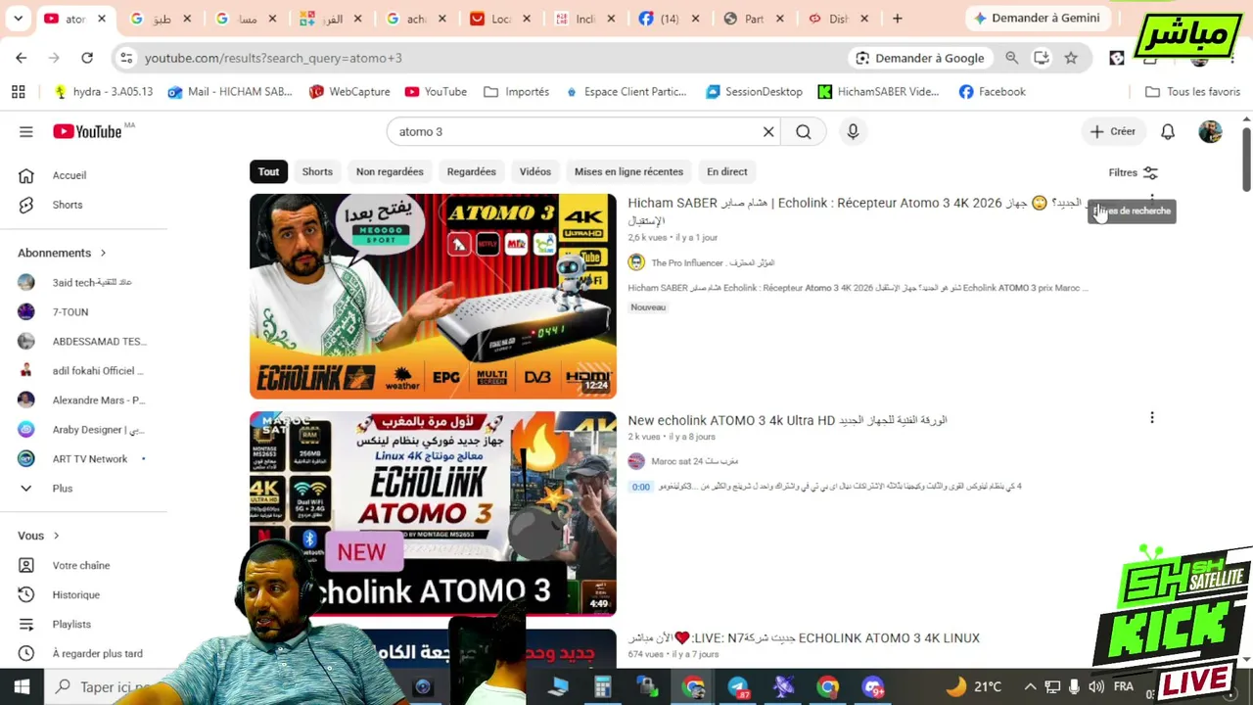The height and width of the screenshot is (705, 1253).
Task: Open the account avatar menu on YouTube
Action: coord(1210,131)
